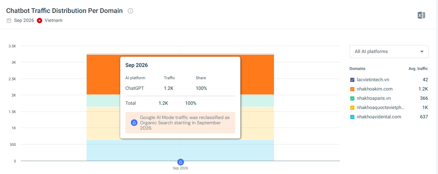Click the bell marker on the chart x-axis
438x174 pixels.
[x=180, y=162]
